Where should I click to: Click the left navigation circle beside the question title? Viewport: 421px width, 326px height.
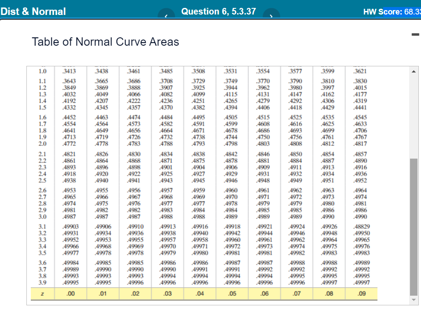pos(166,14)
